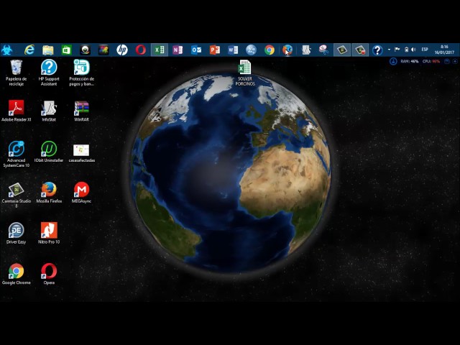Viewport: 460px width, 345px height.
Task: Switch to Camtasia Recorder taskbar window
Action: pyautogui.click(x=360, y=50)
